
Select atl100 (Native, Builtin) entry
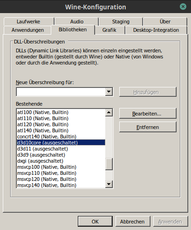point(61,112)
